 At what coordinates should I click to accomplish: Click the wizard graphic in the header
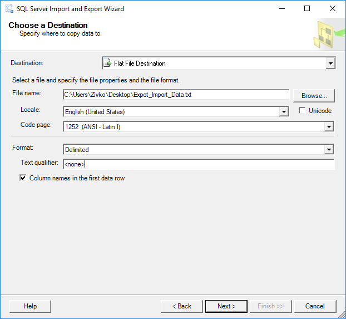(x=329, y=35)
